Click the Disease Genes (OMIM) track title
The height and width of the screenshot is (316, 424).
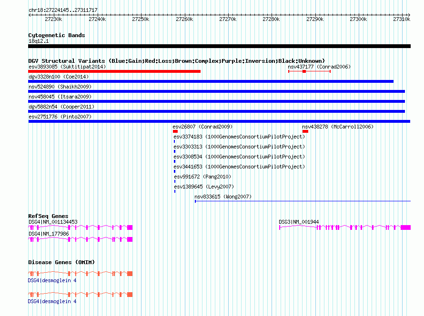61,262
